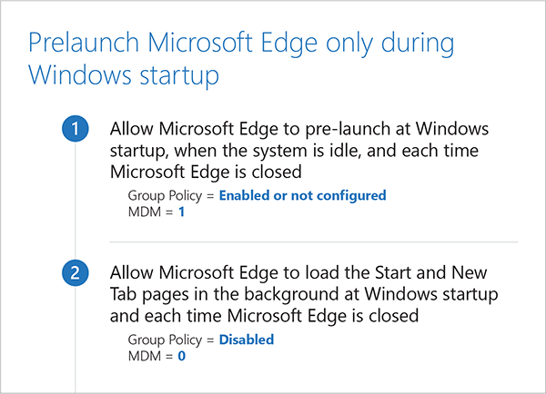Select the MDM value "1"
Screen dimensions: 546x394
182,211
